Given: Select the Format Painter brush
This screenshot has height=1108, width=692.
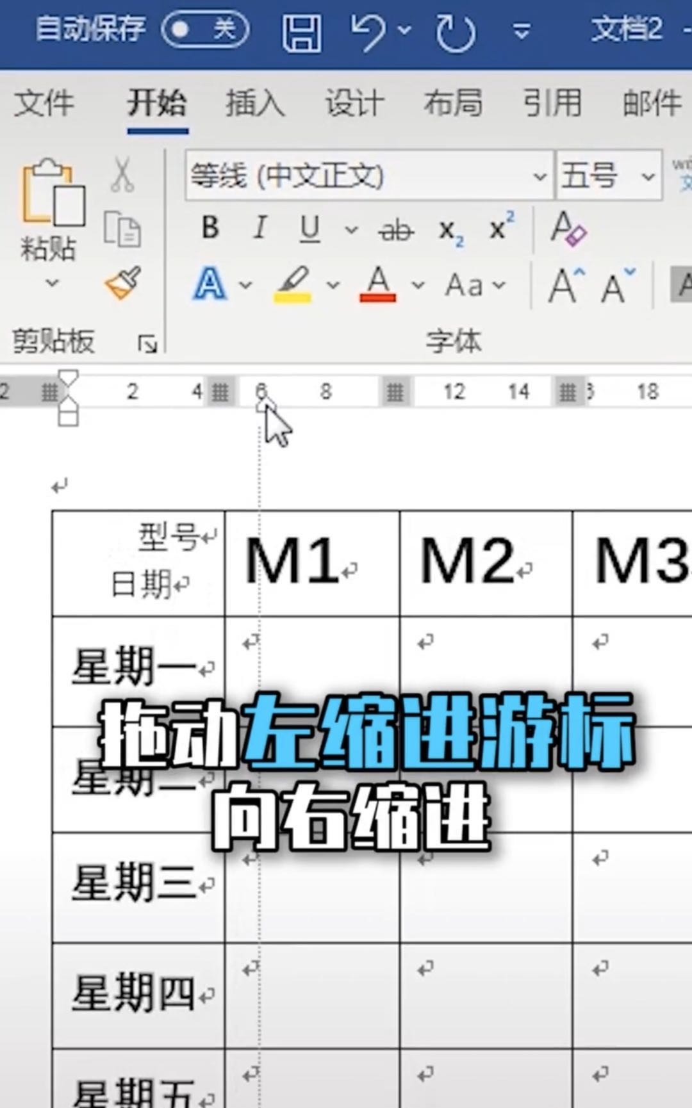Looking at the screenshot, I should pyautogui.click(x=123, y=282).
